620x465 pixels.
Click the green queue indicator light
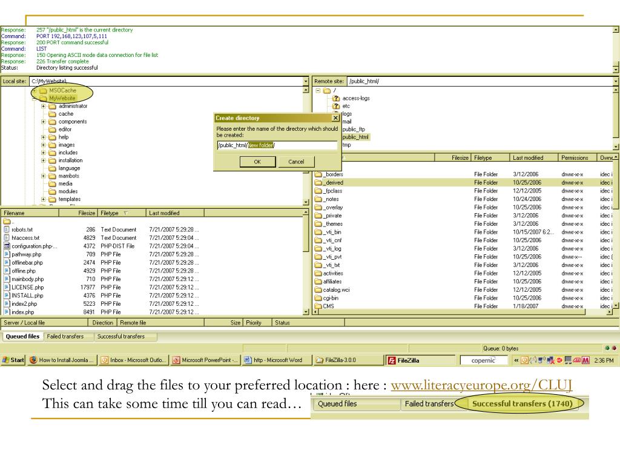[x=607, y=348]
